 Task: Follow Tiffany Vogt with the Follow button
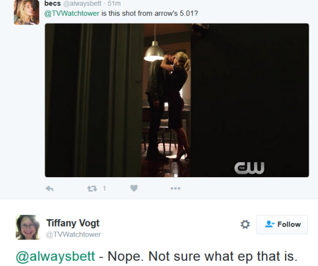282,224
